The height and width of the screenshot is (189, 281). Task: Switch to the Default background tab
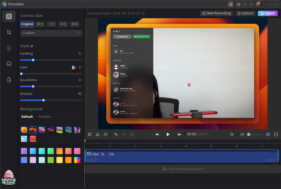[27, 117]
